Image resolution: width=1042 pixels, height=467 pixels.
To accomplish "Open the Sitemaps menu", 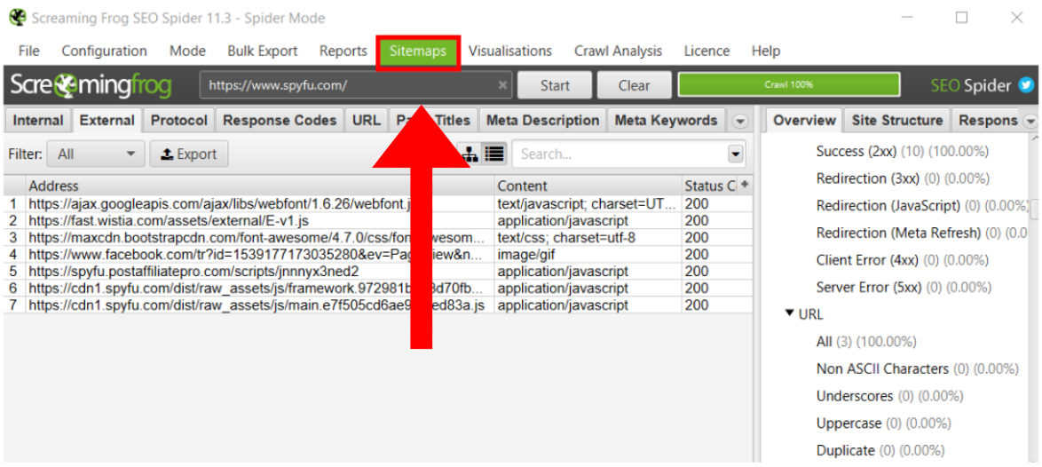I will (418, 51).
